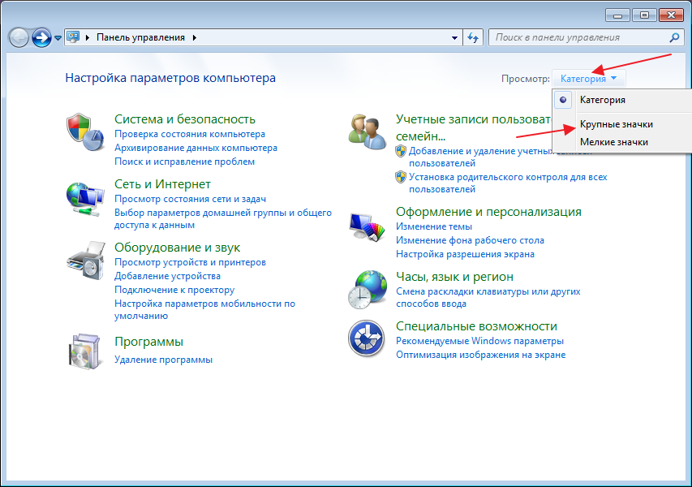Screen dimensions: 692x487
Task: Choose Крупные значки from the view menu
Action: pos(616,124)
